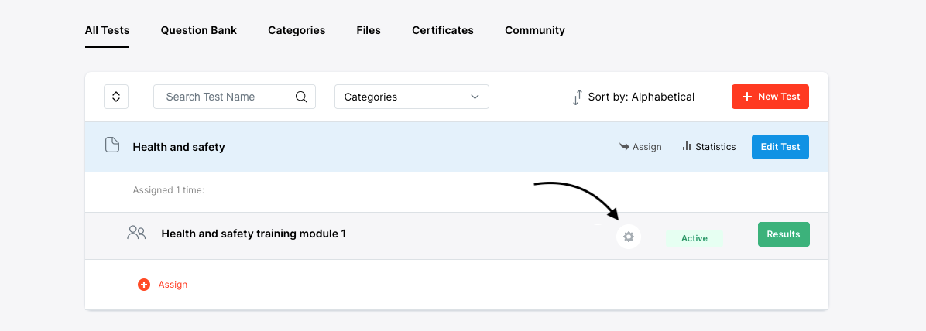This screenshot has width=926, height=331.
Task: Open the Certificates tab
Action: (443, 30)
